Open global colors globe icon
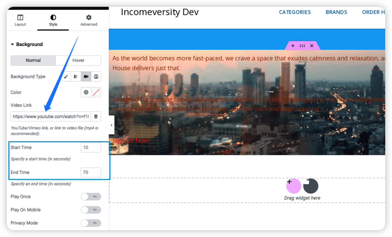 86,92
